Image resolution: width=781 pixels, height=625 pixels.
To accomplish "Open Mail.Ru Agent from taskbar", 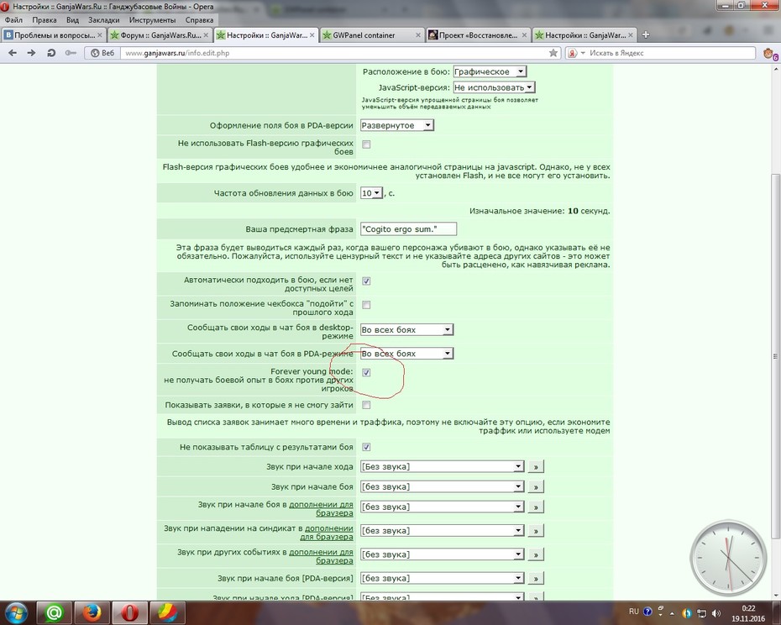I will point(54,613).
